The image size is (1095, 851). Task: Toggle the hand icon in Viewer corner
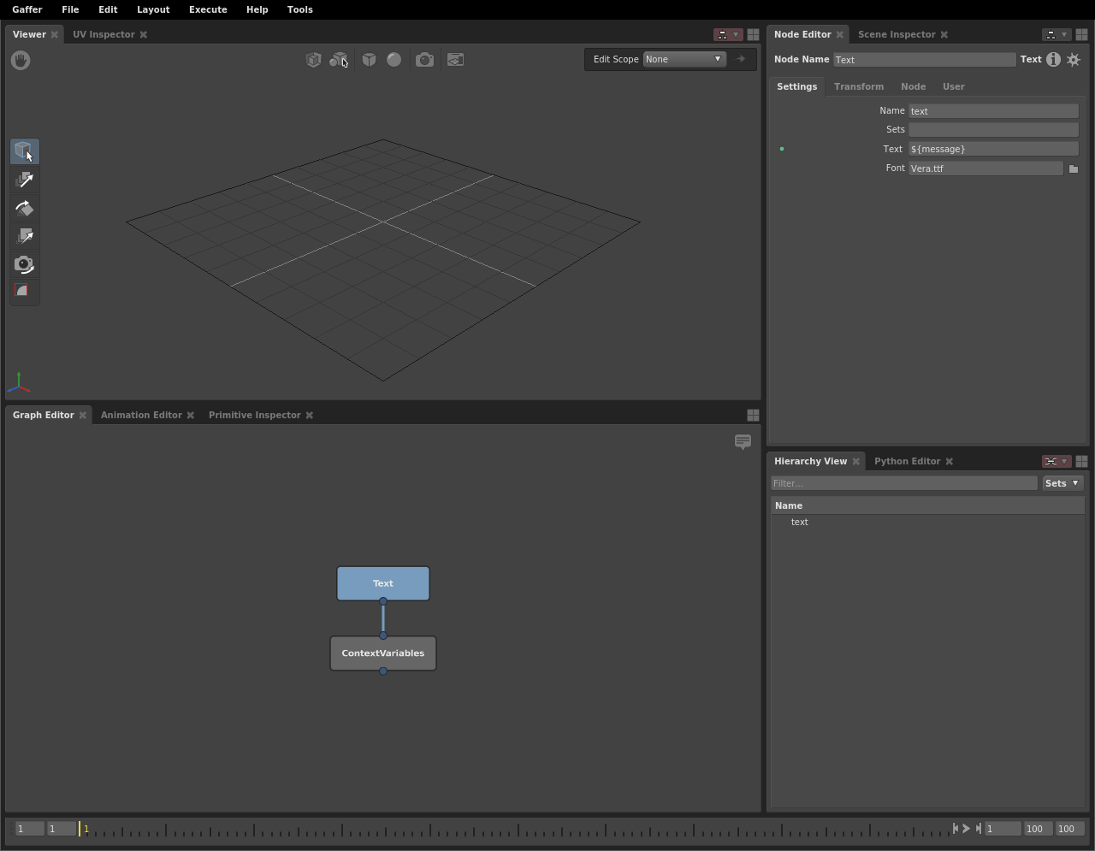21,60
